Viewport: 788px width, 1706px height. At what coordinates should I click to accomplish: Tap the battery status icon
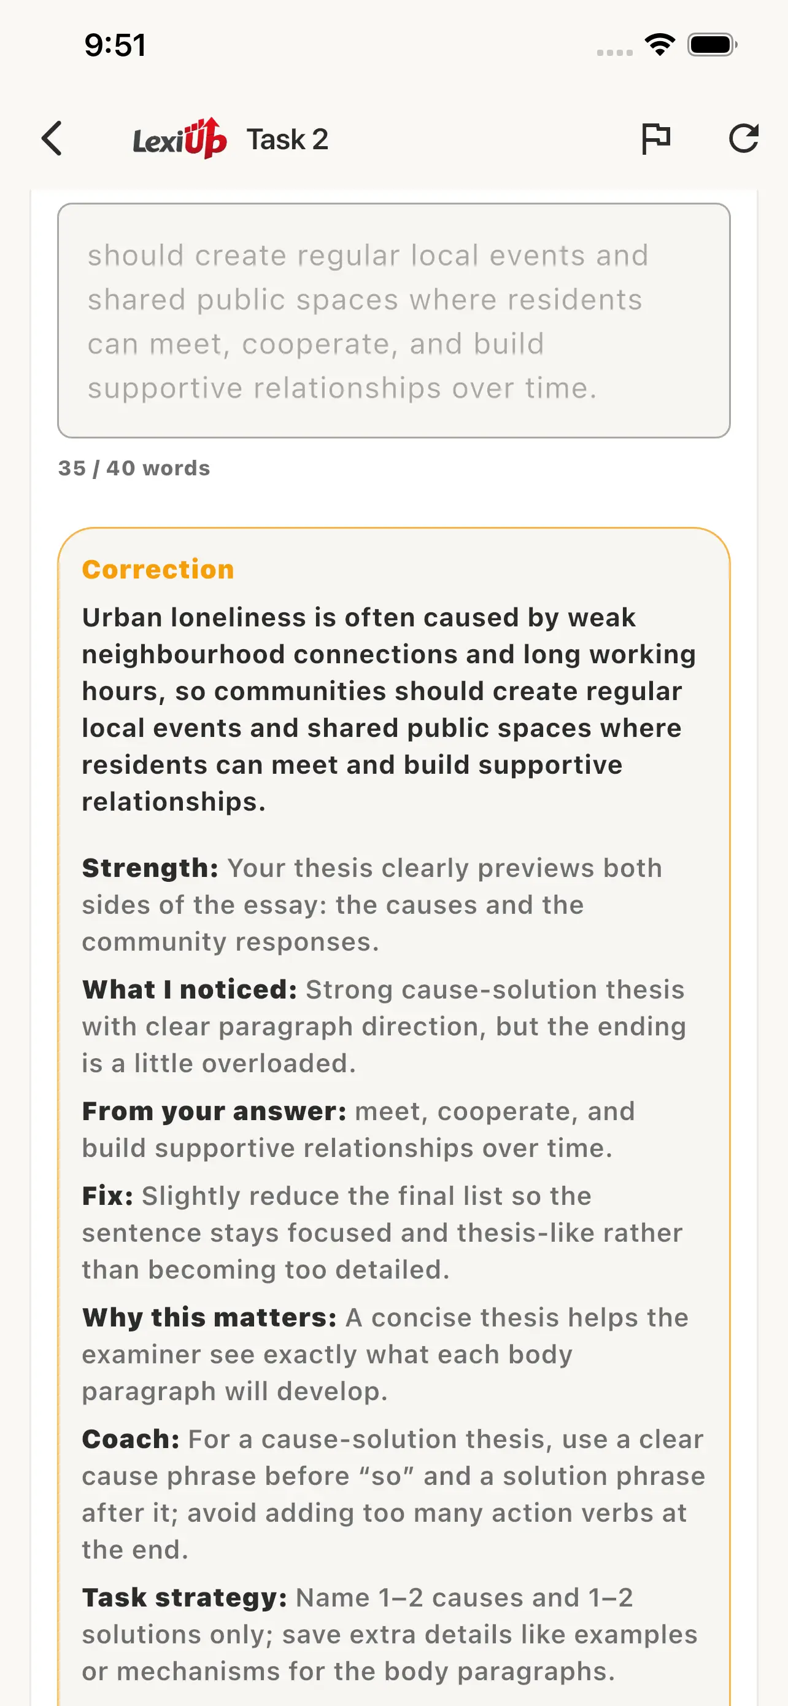(x=713, y=45)
